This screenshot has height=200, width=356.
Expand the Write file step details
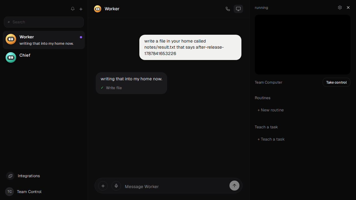point(111,88)
